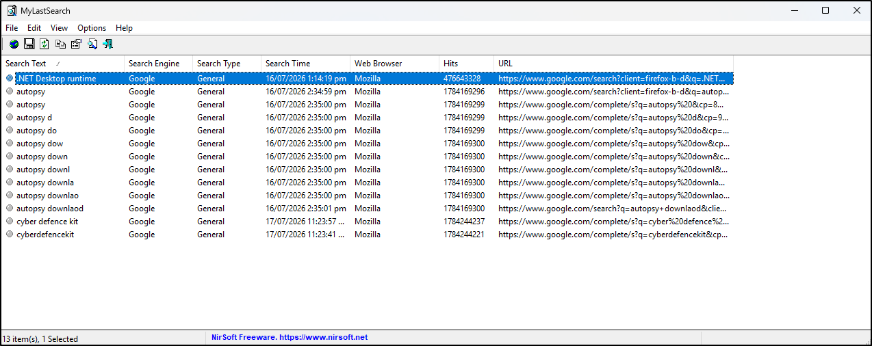Viewport: 872px width, 346px height.
Task: Sort by the Hits column header
Action: [467, 64]
